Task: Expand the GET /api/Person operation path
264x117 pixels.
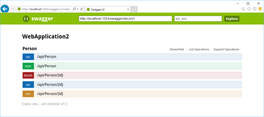Action: tap(47, 57)
